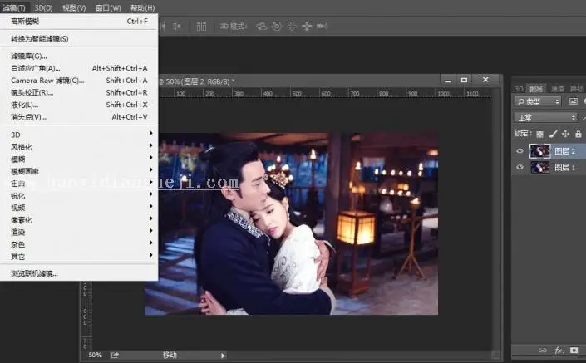Click the auto-align layers icon in options bar
The width and height of the screenshot is (586, 363).
tap(201, 26)
